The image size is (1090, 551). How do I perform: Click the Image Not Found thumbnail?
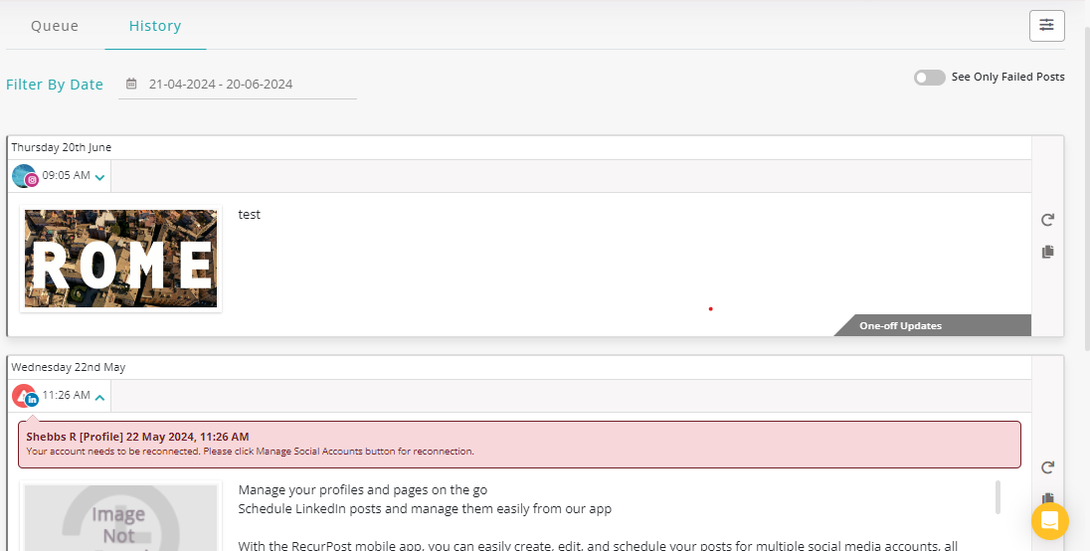click(121, 515)
